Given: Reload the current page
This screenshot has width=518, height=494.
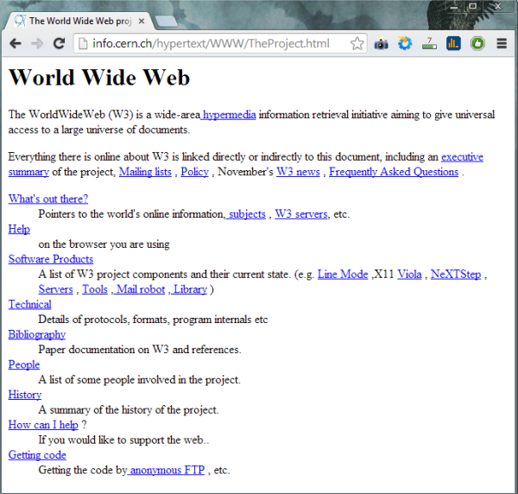Looking at the screenshot, I should (x=59, y=43).
